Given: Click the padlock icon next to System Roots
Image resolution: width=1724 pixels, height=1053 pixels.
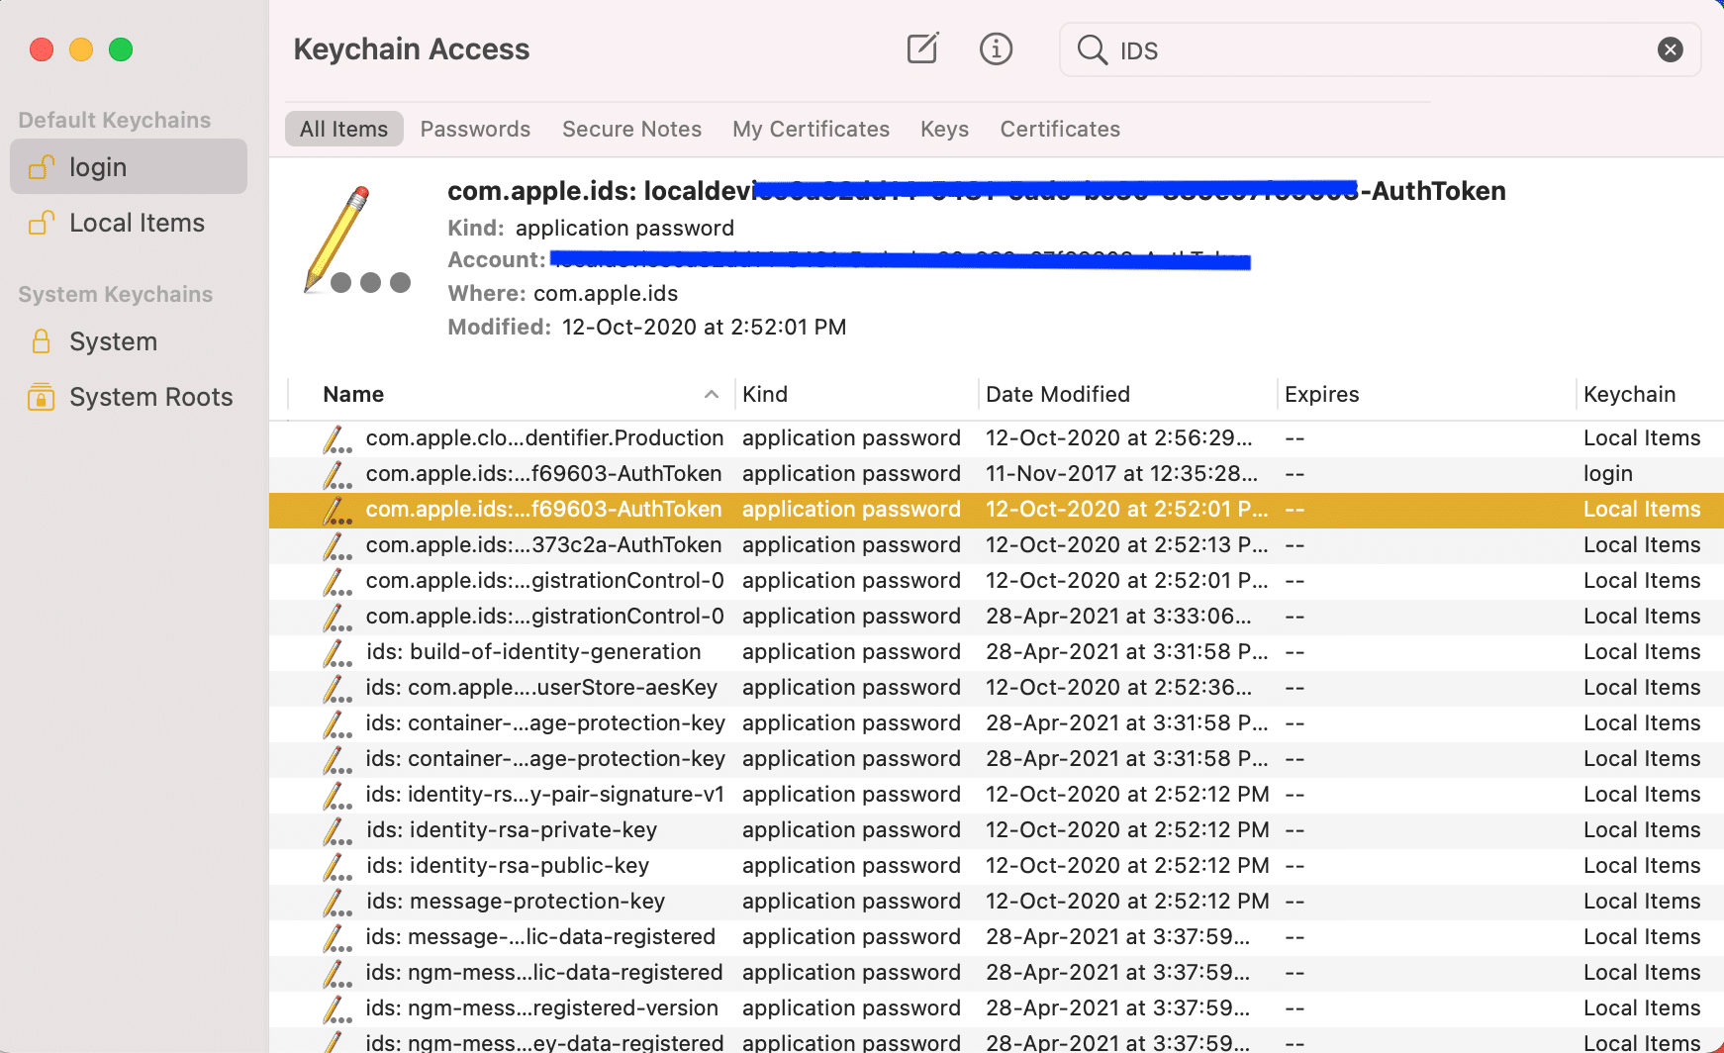Looking at the screenshot, I should click(x=40, y=396).
